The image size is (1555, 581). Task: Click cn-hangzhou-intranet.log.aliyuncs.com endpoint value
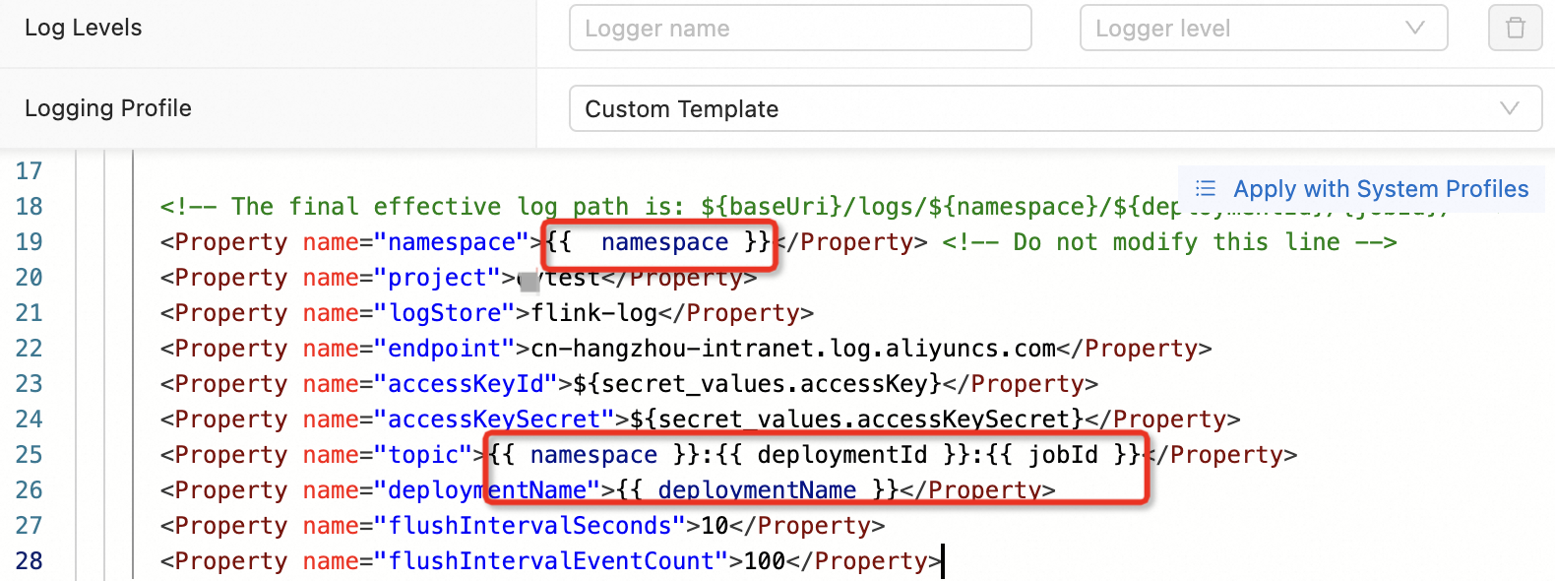(793, 349)
